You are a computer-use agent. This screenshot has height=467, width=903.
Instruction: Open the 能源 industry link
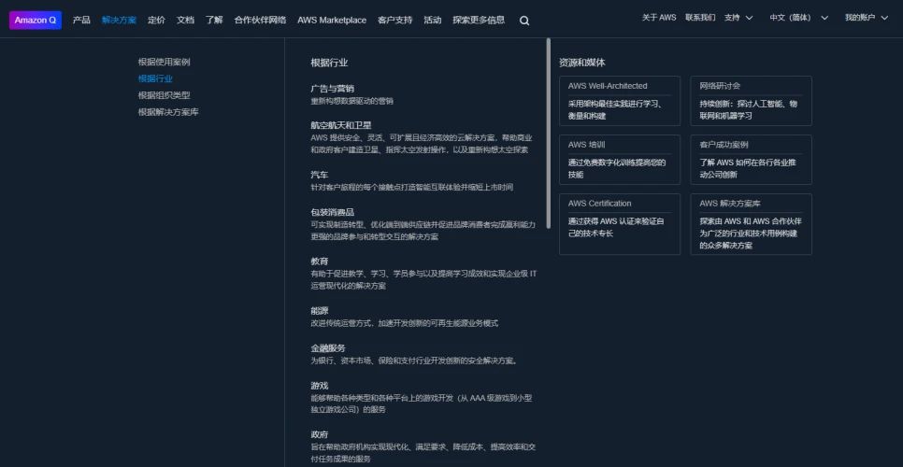[320, 311]
